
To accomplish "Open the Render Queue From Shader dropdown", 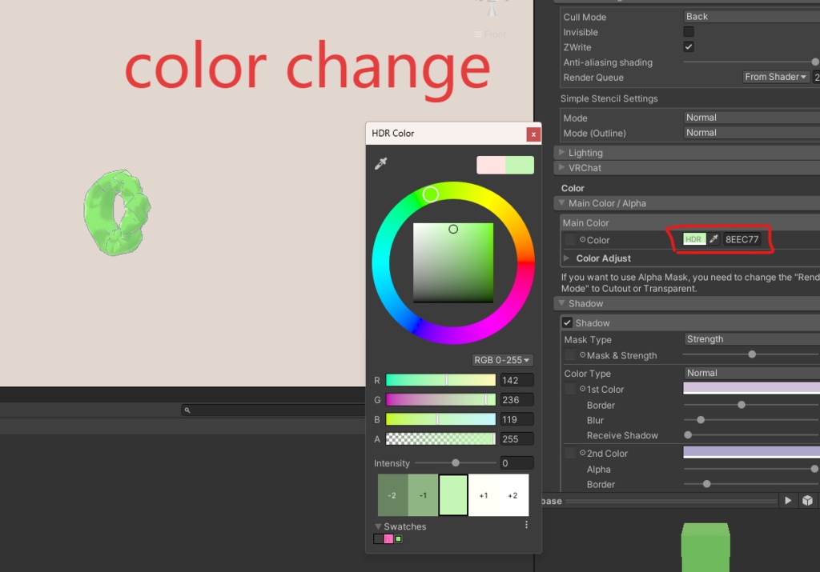I will click(x=775, y=77).
